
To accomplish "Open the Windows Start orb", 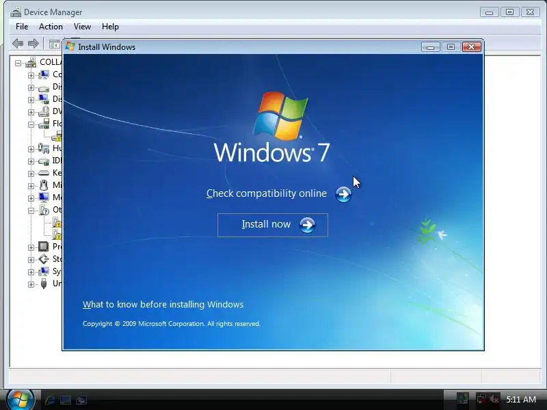I will click(20, 400).
